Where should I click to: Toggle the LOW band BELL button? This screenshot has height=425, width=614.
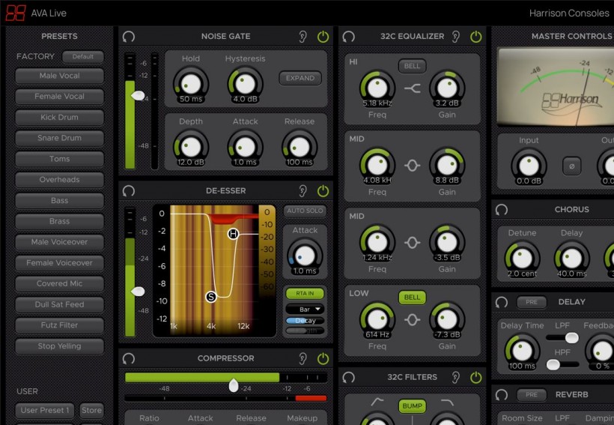click(412, 297)
